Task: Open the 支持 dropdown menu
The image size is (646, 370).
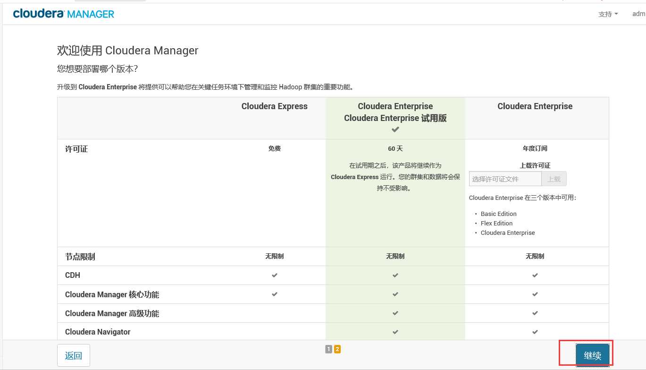Action: point(608,14)
